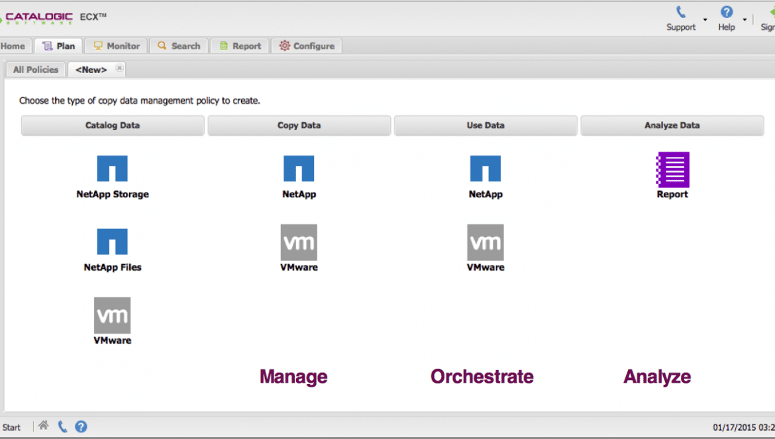This screenshot has height=439, width=775.
Task: Click the Help question mark icon in header
Action: 727,12
